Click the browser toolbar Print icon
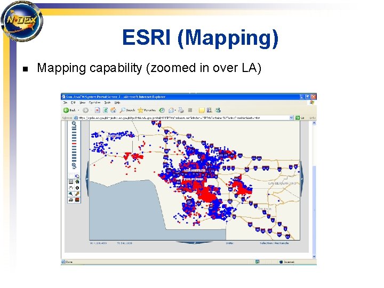Image resolution: width=384 pixels, height=288 pixels. pos(181,110)
